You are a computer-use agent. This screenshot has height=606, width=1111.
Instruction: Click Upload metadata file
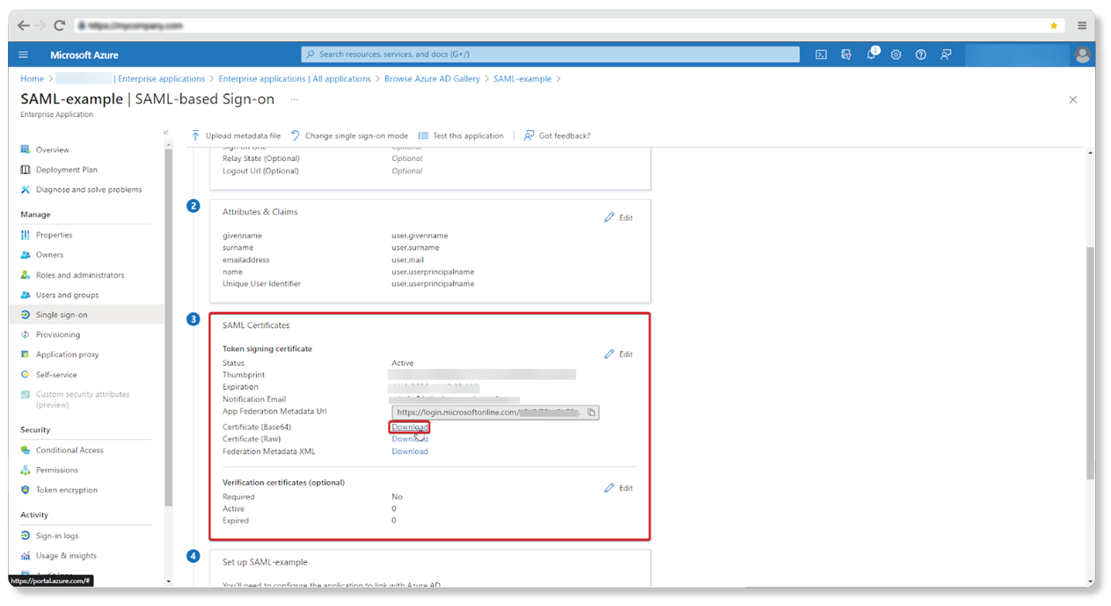click(236, 135)
